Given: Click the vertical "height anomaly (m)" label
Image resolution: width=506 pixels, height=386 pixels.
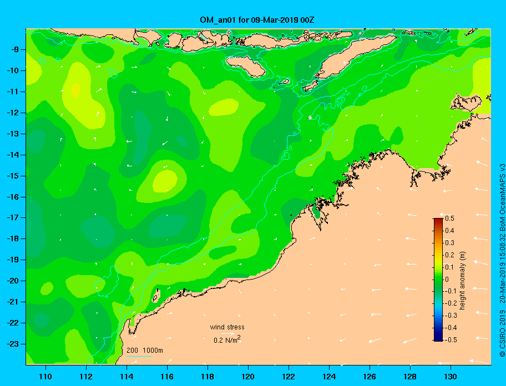Looking at the screenshot, I should (463, 281).
